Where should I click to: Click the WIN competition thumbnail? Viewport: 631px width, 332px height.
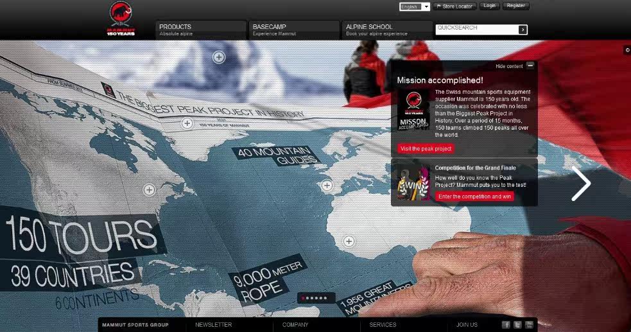(413, 182)
